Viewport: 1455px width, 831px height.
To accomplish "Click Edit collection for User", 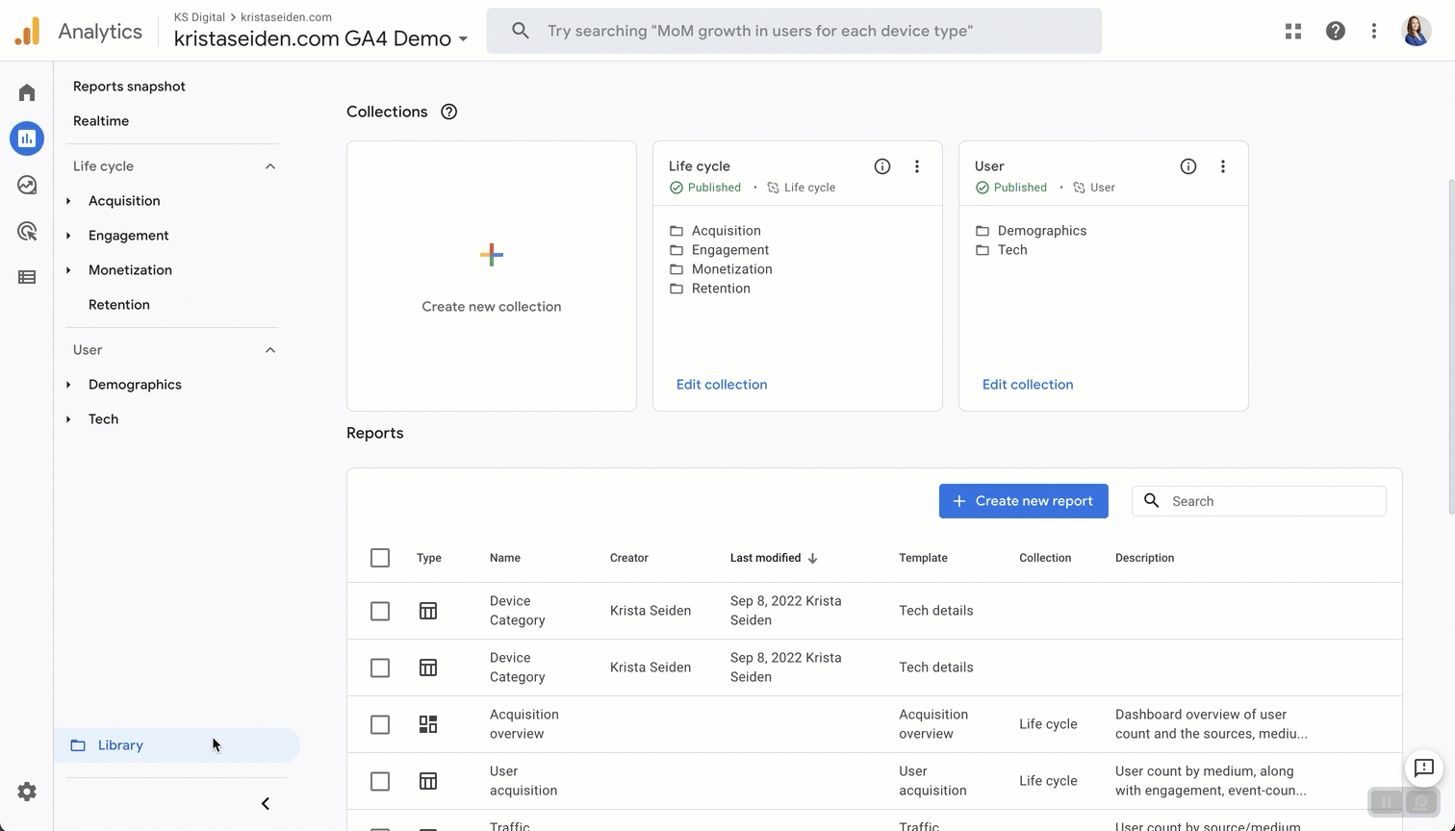I will (x=1028, y=385).
